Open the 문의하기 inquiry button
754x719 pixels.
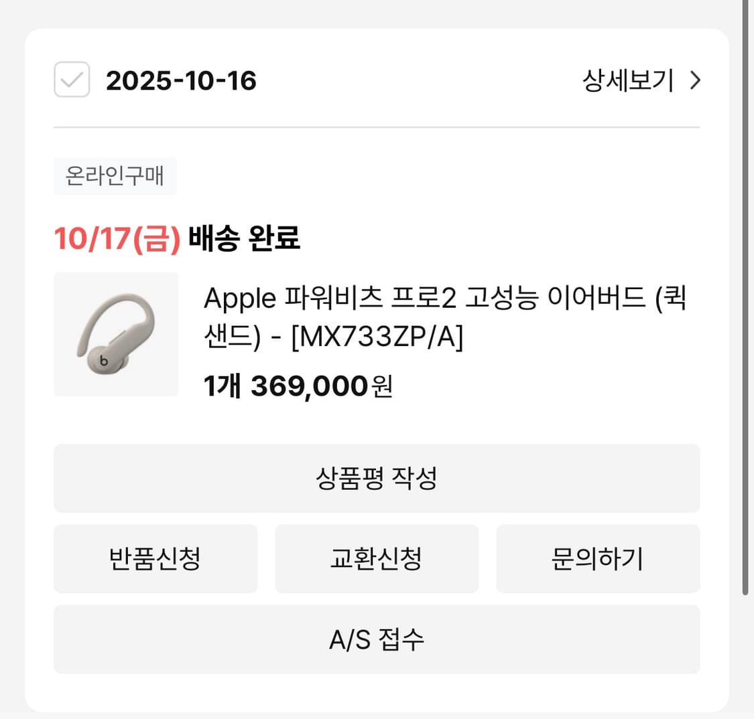pos(599,559)
